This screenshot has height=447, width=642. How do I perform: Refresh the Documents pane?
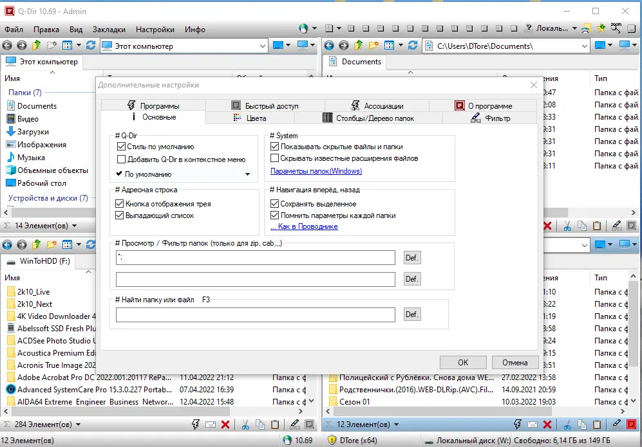(x=413, y=46)
